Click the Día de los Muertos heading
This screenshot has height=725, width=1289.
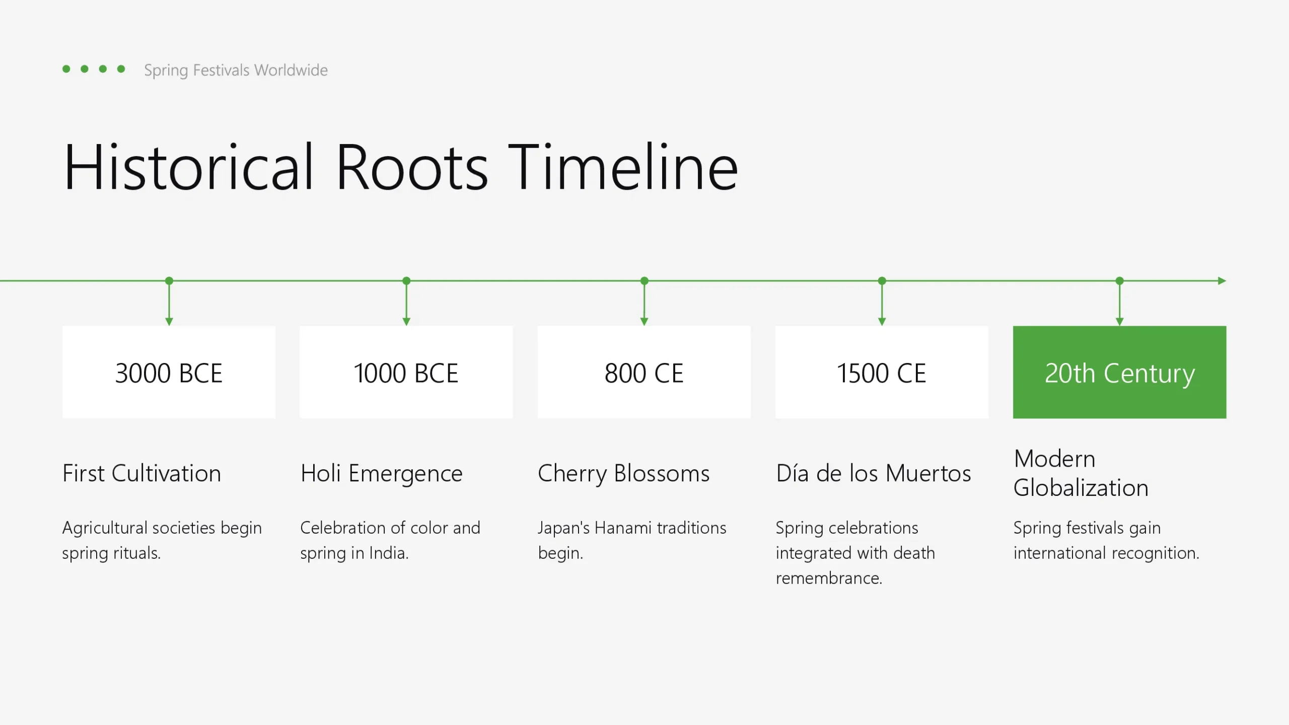pos(873,473)
